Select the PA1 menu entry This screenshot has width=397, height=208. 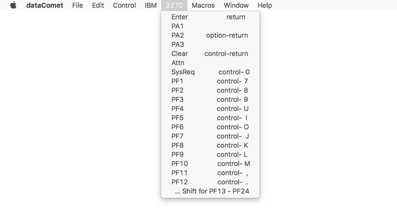pyautogui.click(x=210, y=26)
